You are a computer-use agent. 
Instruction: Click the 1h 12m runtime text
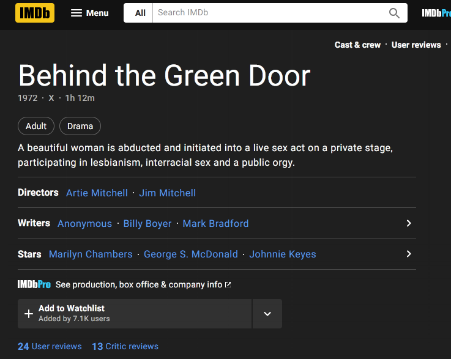[x=80, y=98]
